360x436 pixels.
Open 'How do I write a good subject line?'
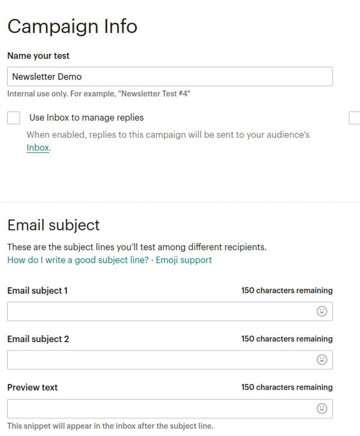pyautogui.click(x=78, y=260)
